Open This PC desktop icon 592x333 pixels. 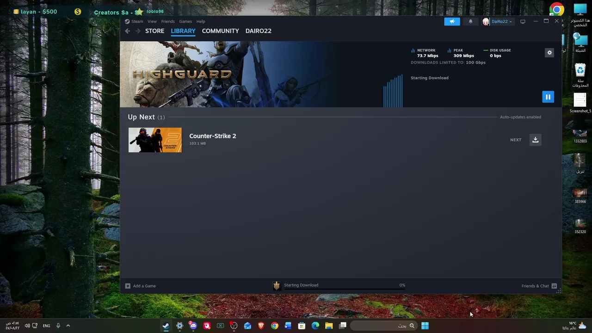pyautogui.click(x=580, y=16)
